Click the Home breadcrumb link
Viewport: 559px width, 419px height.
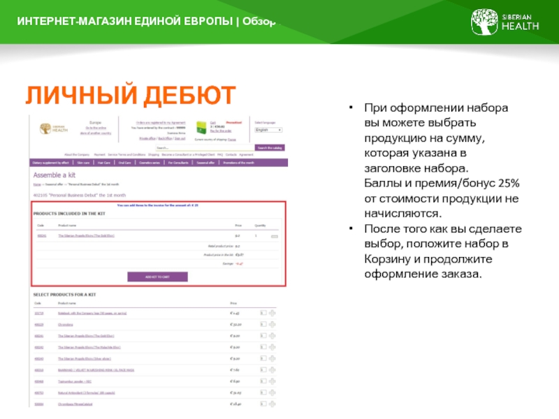[x=37, y=184]
